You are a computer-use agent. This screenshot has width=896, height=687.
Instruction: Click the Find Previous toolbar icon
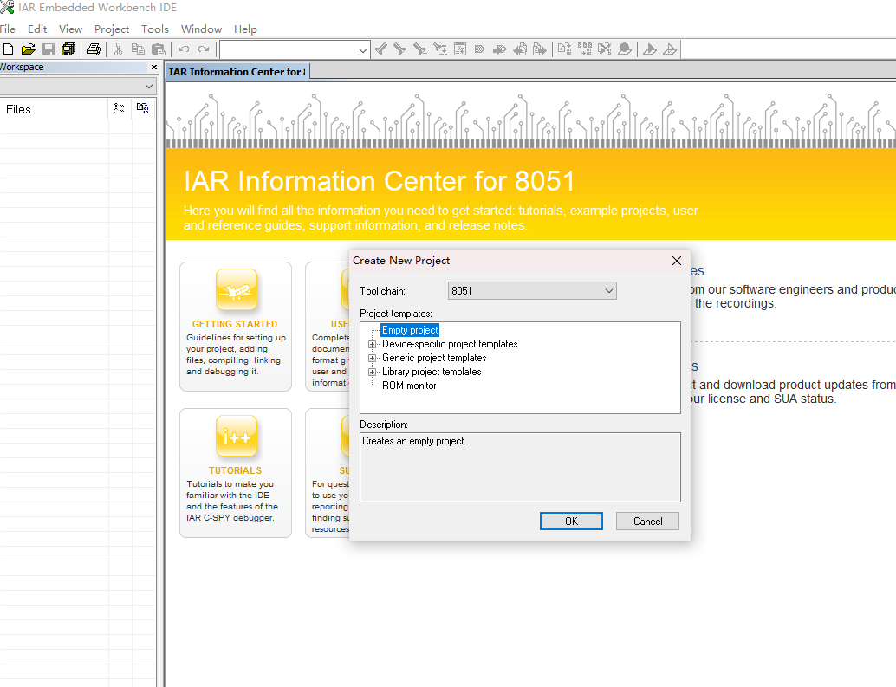tap(381, 49)
